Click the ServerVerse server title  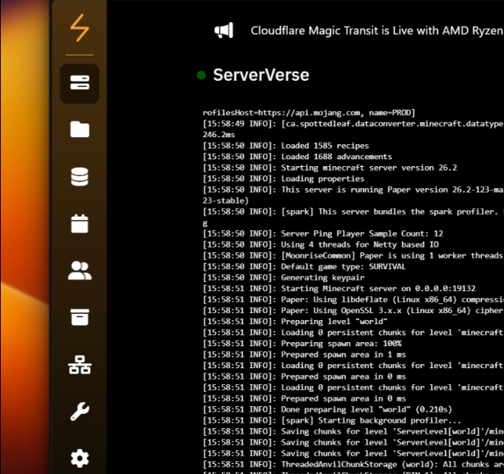point(261,75)
